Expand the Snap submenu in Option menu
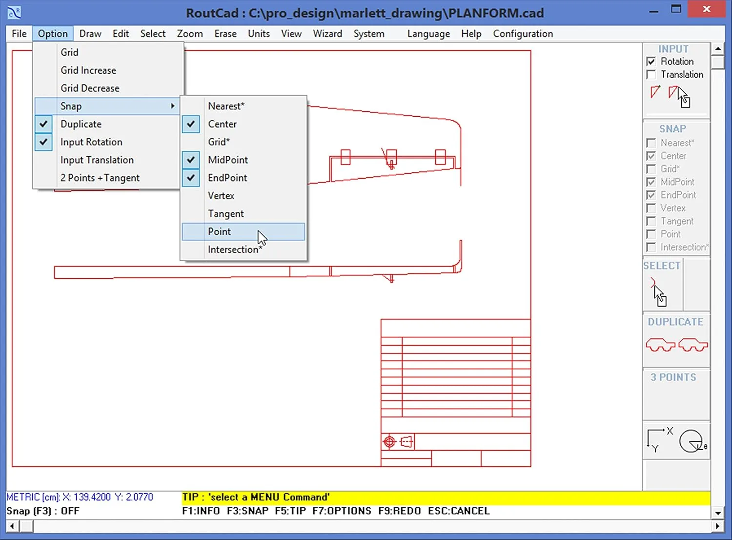This screenshot has width=732, height=540. 71,106
